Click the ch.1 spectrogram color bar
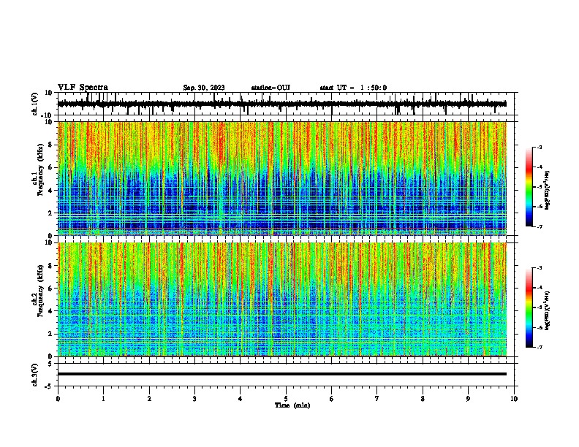 coord(529,187)
